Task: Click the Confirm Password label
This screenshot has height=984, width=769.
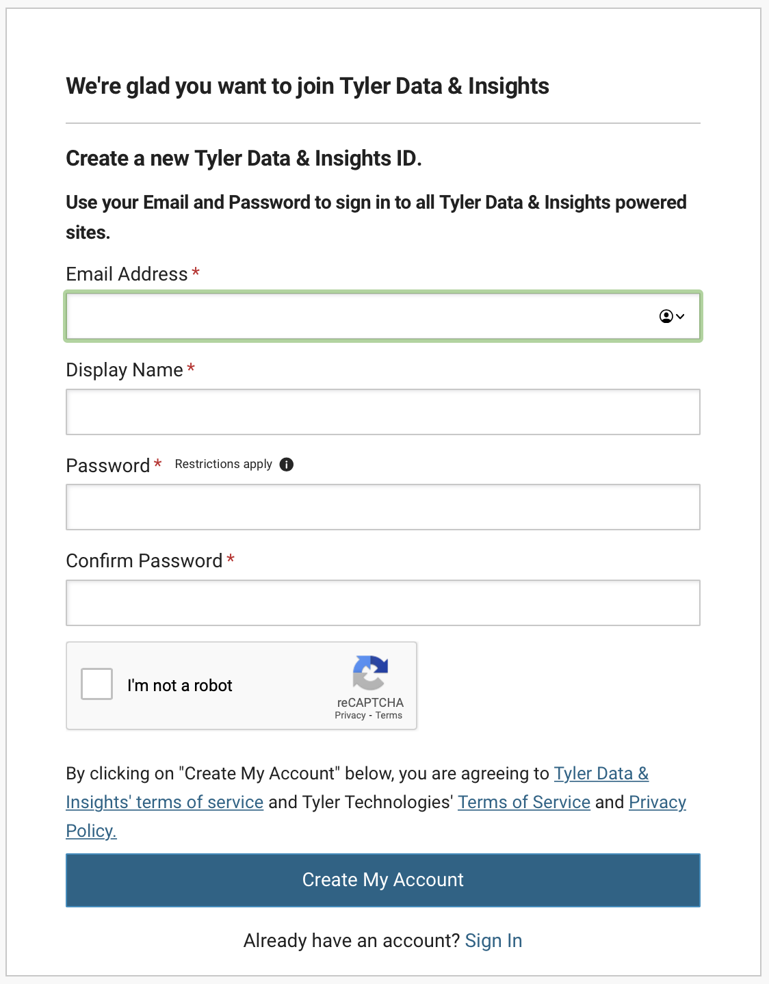Action: pos(144,560)
